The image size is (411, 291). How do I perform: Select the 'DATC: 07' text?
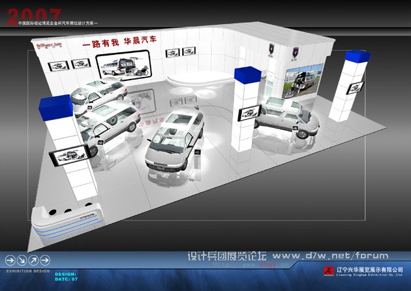click(67, 279)
